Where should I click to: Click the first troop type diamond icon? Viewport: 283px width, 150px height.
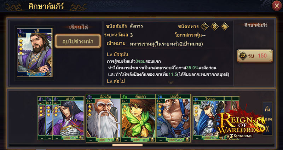pos(205,27)
